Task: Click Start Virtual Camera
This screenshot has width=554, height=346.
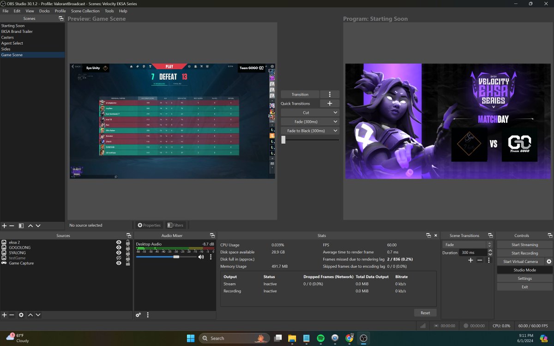Action: point(521,262)
